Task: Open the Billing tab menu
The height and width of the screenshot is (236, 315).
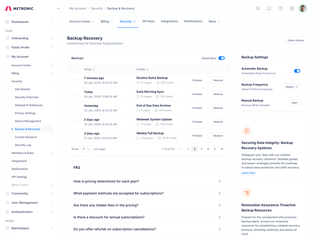Action: [x=107, y=22]
